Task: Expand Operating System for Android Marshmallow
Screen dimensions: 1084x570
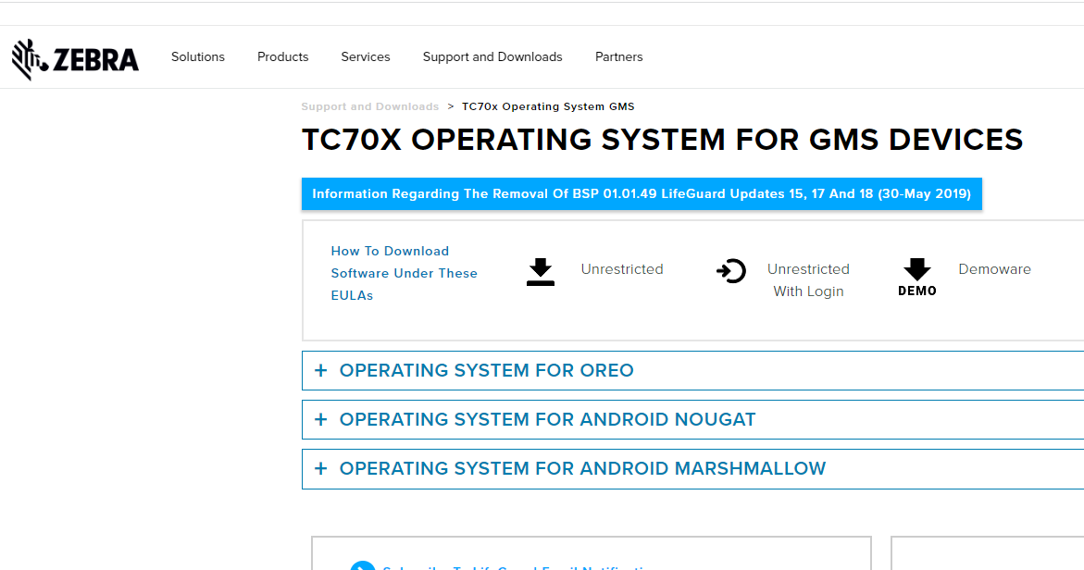Action: coord(582,468)
